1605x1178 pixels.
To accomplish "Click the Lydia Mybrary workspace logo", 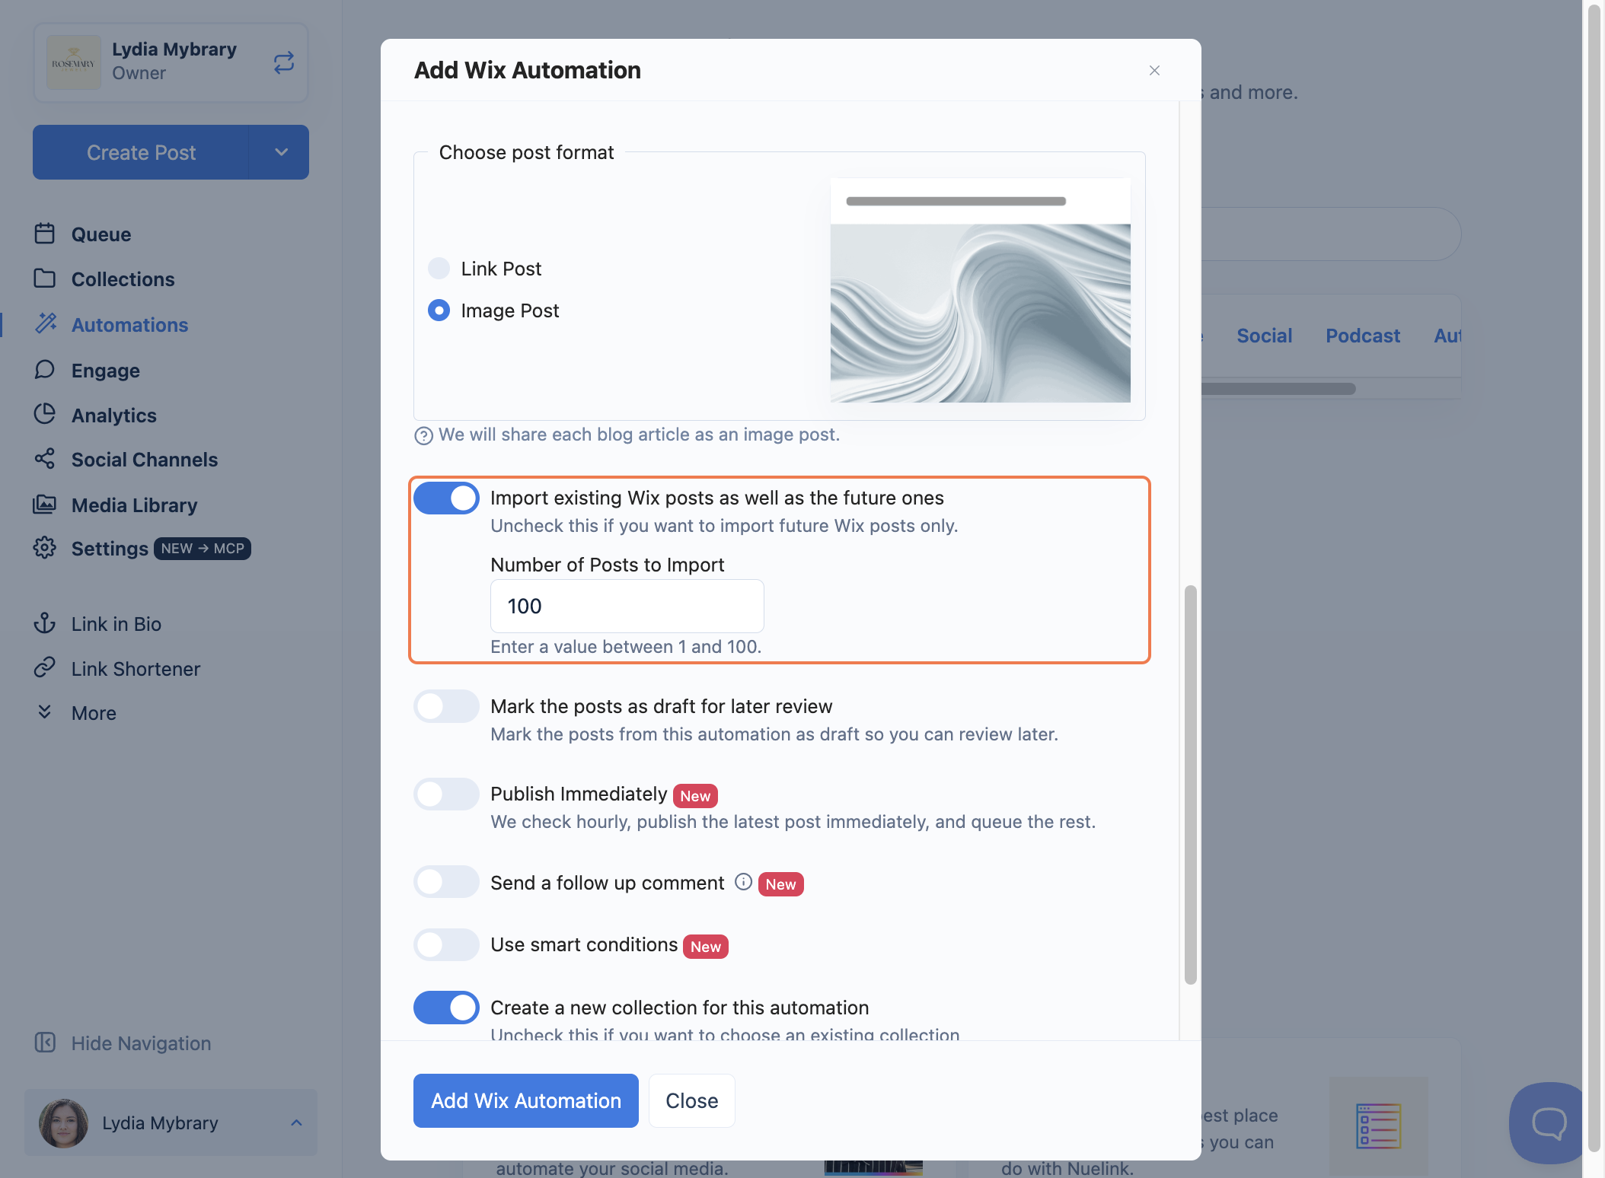I will [x=74, y=62].
